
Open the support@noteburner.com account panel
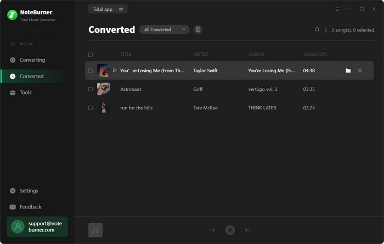pyautogui.click(x=37, y=226)
